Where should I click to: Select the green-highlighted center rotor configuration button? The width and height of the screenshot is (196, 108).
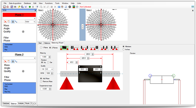64,48
